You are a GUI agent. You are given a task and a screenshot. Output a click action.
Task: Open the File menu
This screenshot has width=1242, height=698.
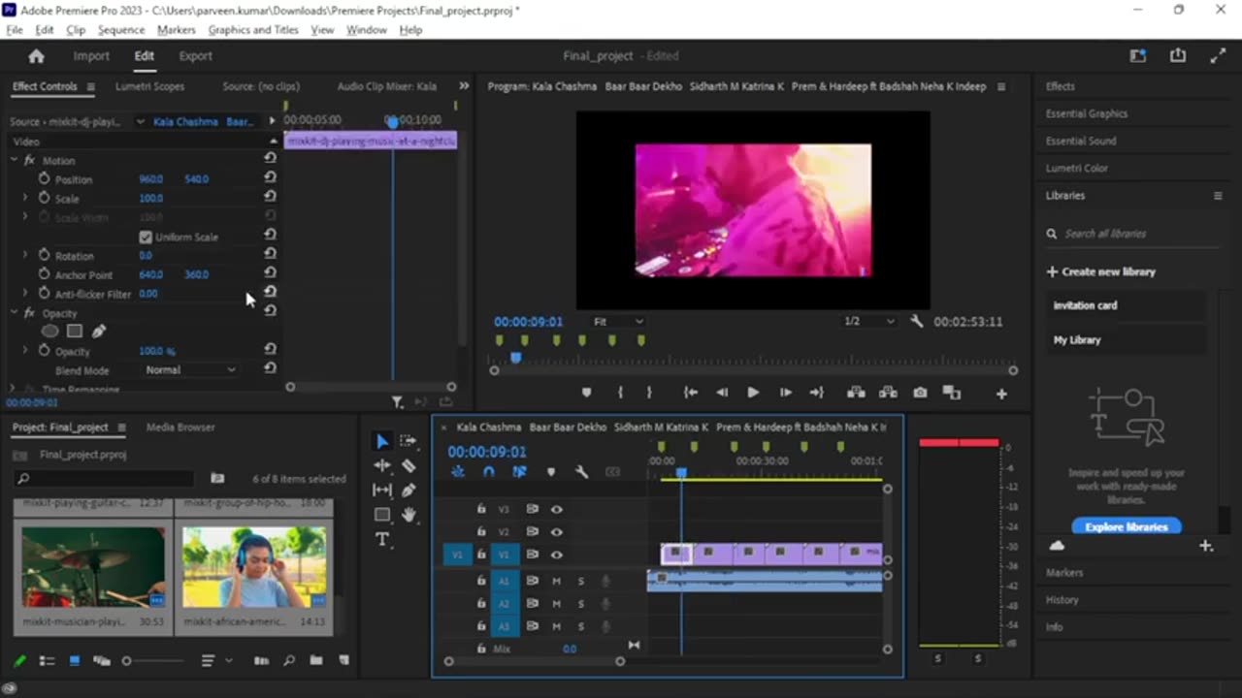tap(15, 30)
